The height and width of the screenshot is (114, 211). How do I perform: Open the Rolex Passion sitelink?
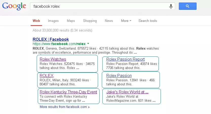[119, 75]
